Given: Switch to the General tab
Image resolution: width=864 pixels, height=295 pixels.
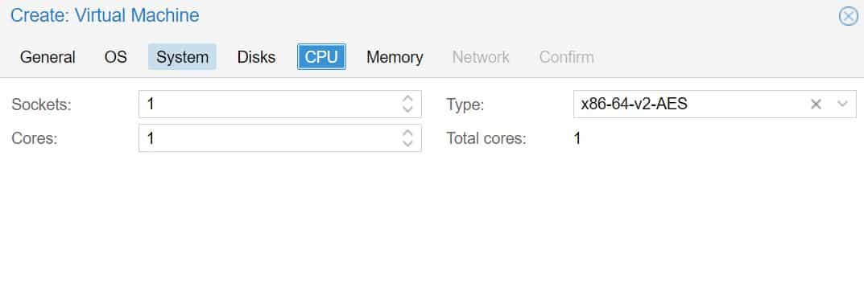Looking at the screenshot, I should [48, 57].
